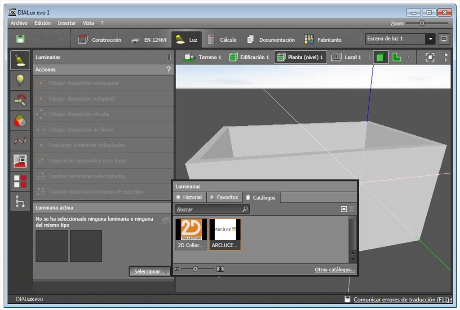Open the hierarchy tree tool in sidebar
Image resolution: width=460 pixels, height=310 pixels.
click(20, 201)
